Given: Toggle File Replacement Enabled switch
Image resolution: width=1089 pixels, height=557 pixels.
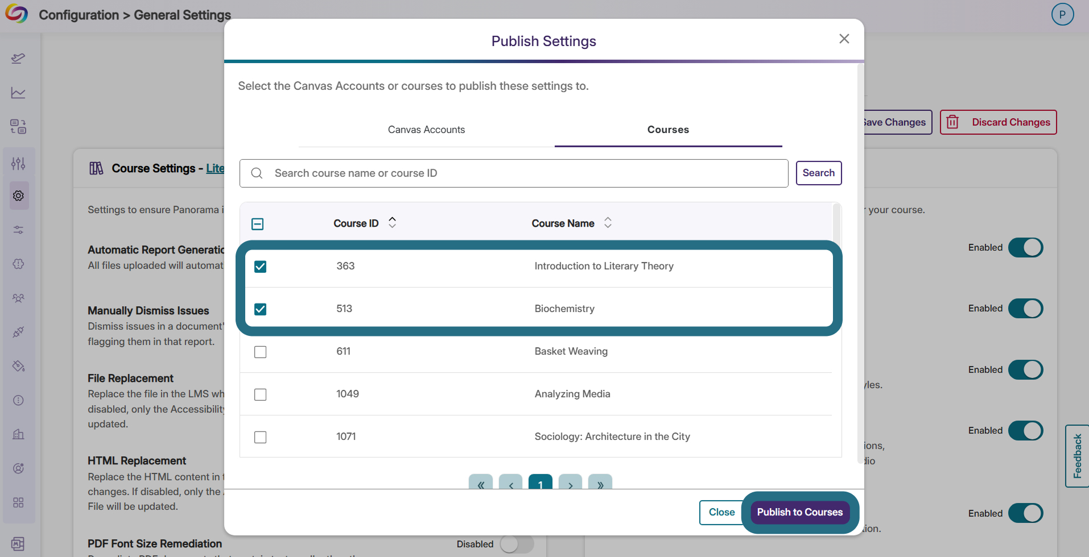Looking at the screenshot, I should pyautogui.click(x=1025, y=370).
